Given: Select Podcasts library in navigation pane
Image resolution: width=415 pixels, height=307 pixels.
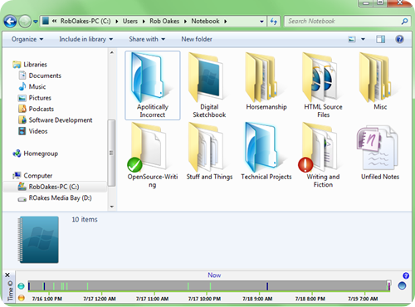Looking at the screenshot, I should (36, 109).
